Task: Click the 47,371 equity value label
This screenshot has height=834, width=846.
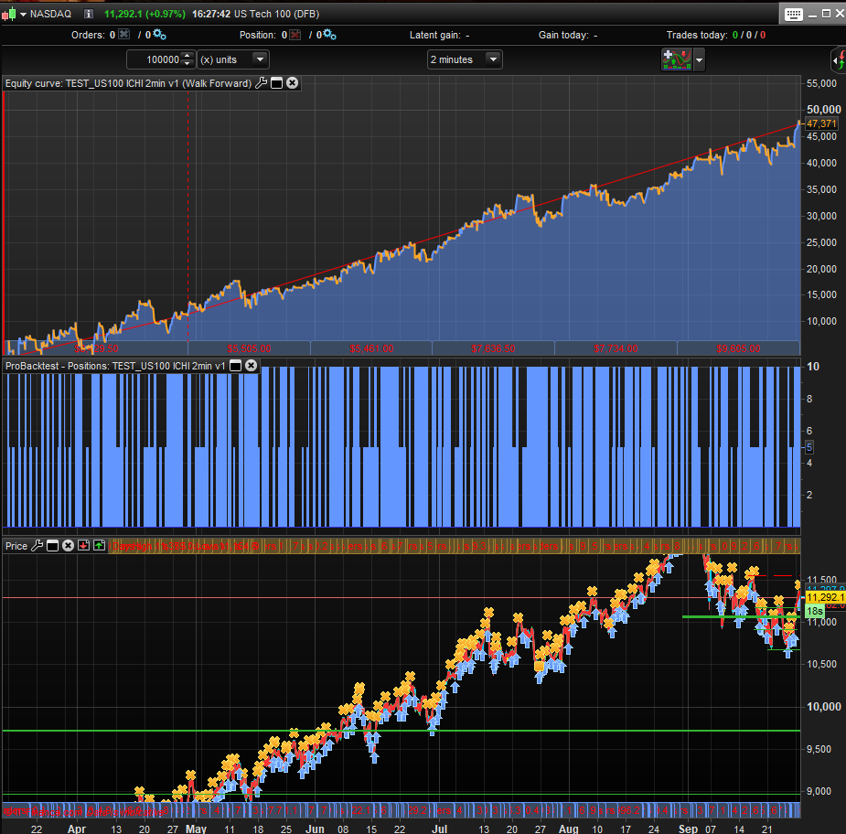Action: click(x=820, y=123)
